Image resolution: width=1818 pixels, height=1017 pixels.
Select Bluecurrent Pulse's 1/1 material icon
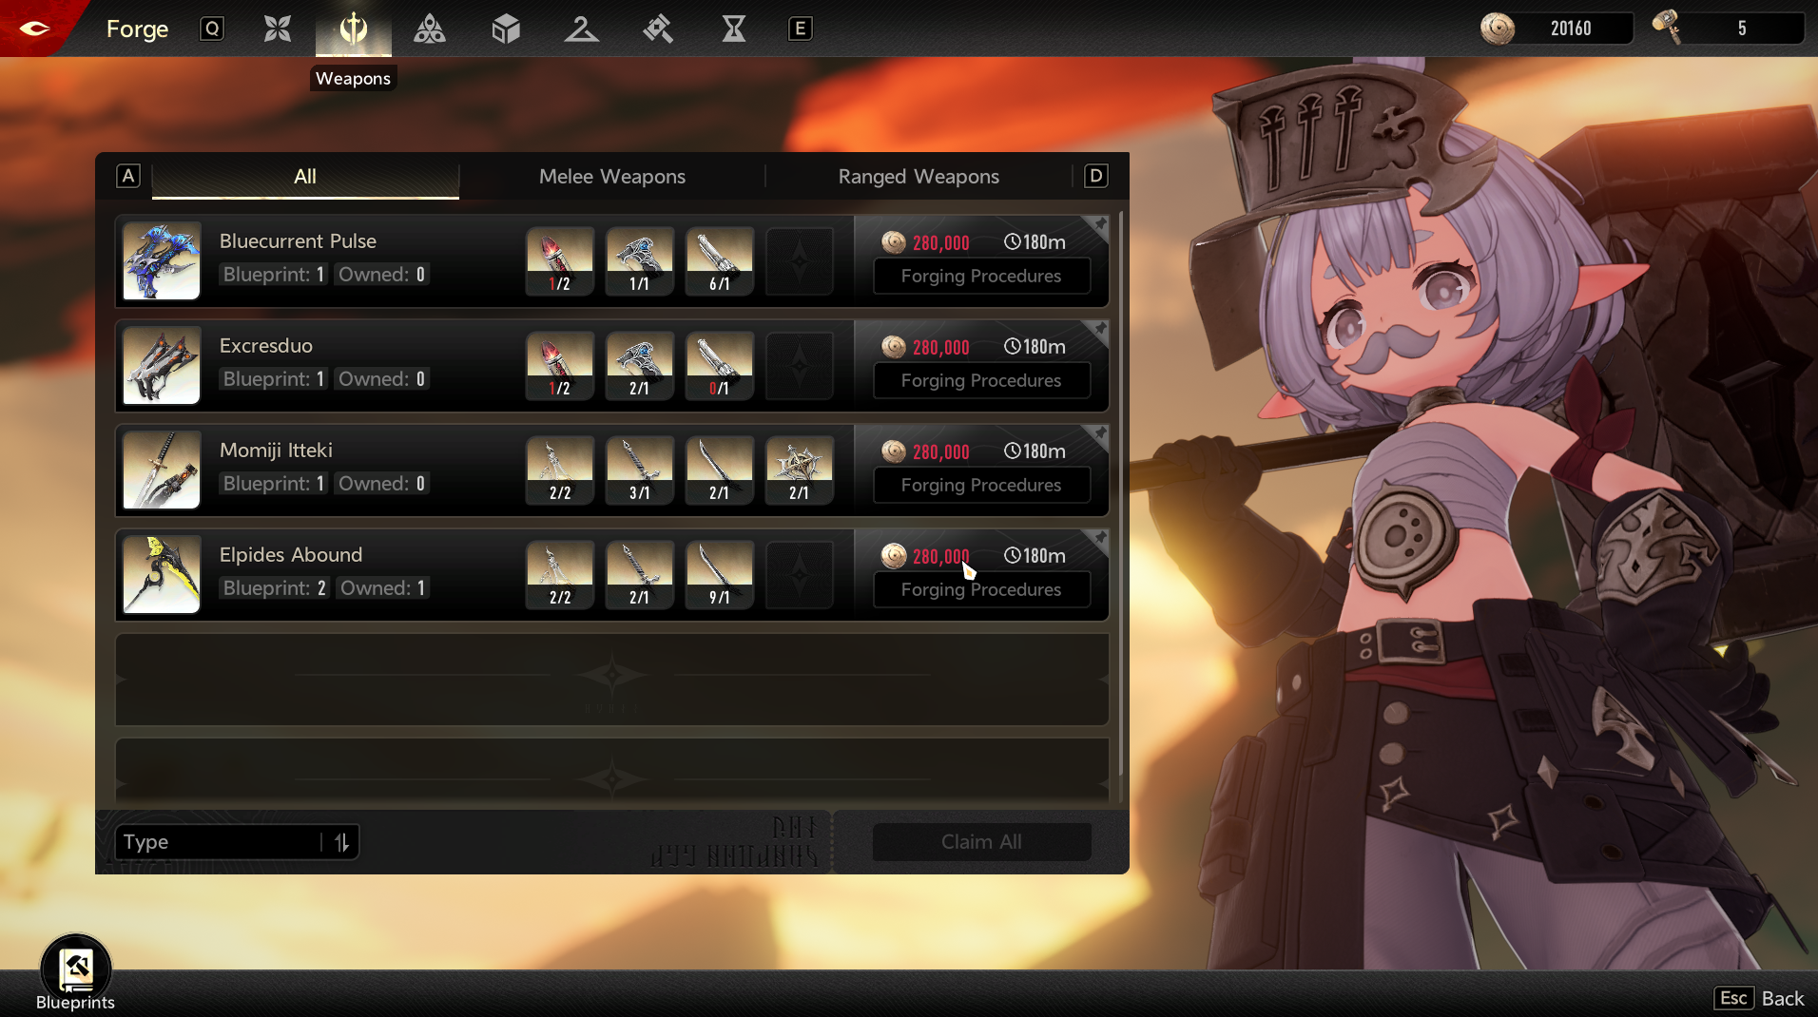click(640, 261)
